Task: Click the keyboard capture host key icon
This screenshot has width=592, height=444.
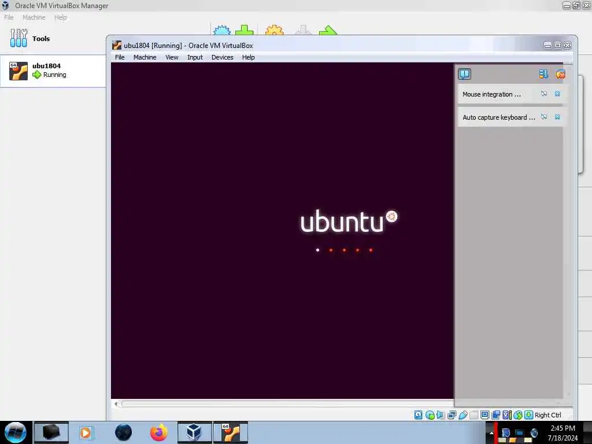Action: click(529, 415)
